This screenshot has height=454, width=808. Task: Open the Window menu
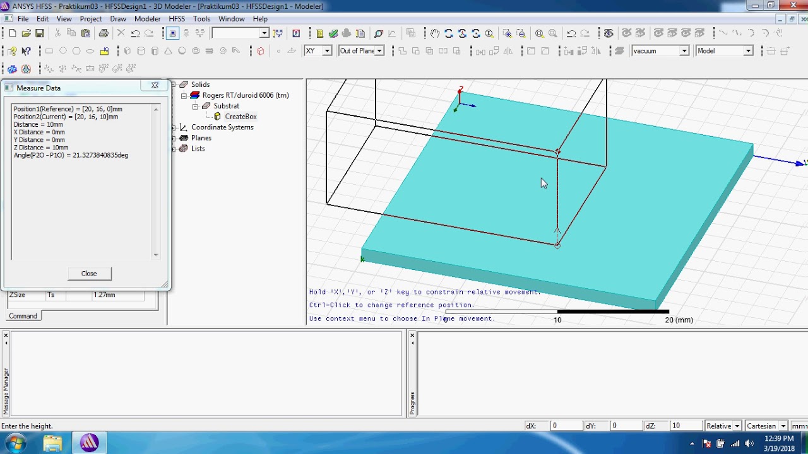(x=232, y=19)
